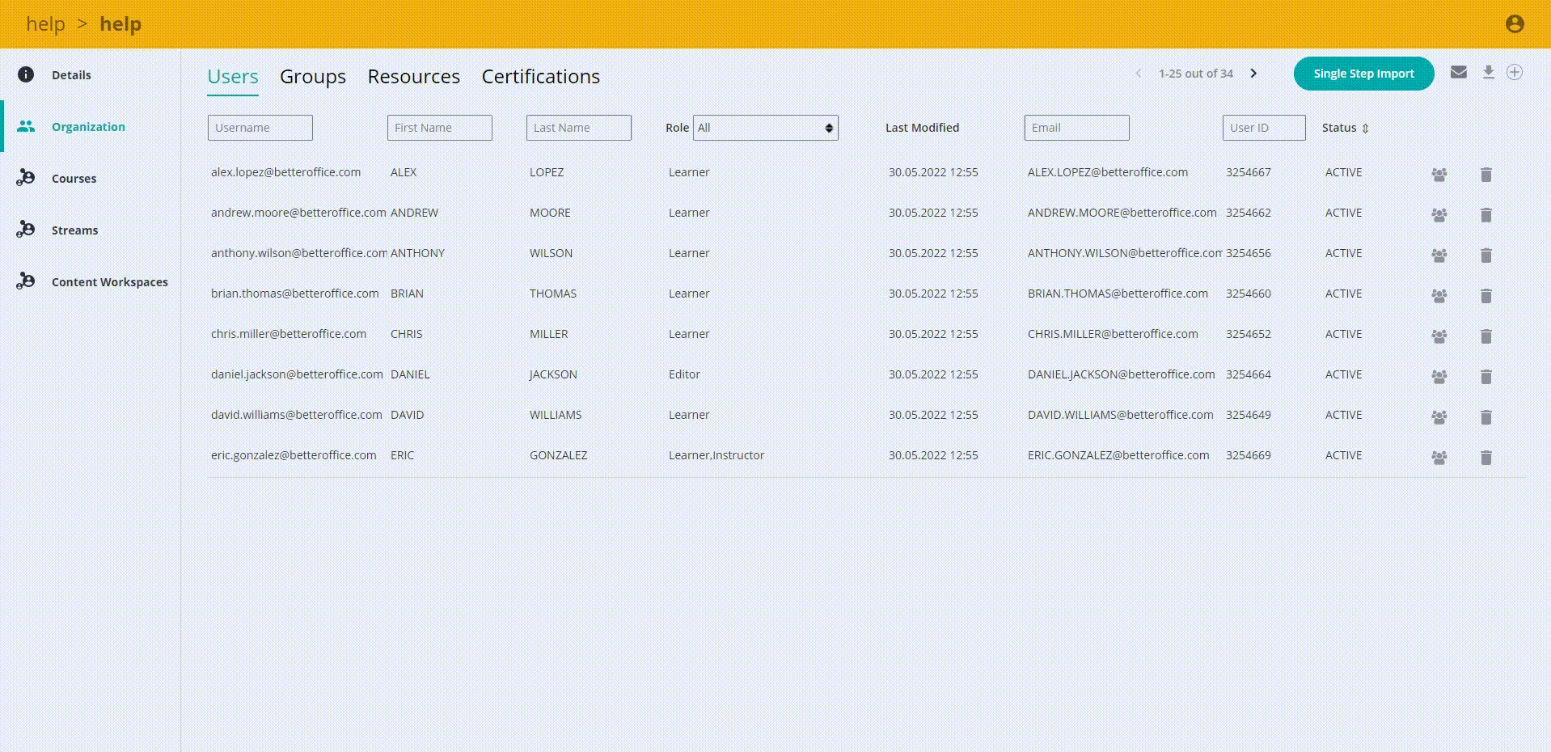Click the download users icon
1551x752 pixels.
pyautogui.click(x=1488, y=73)
